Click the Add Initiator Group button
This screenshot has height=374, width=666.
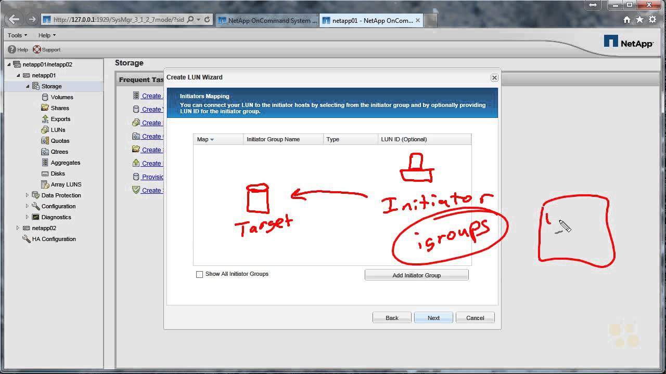(416, 275)
